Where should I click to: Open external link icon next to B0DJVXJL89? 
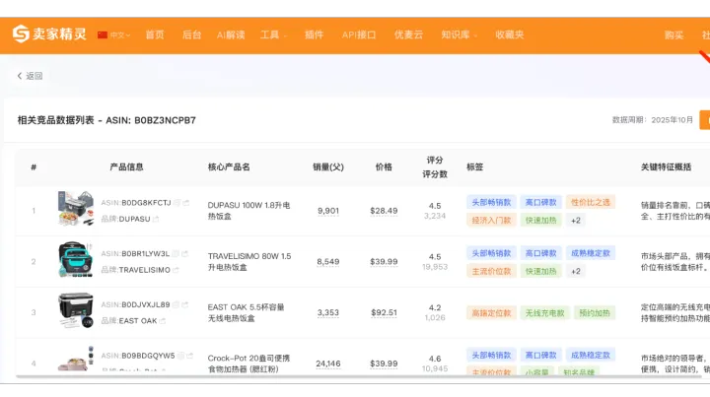pos(184,304)
